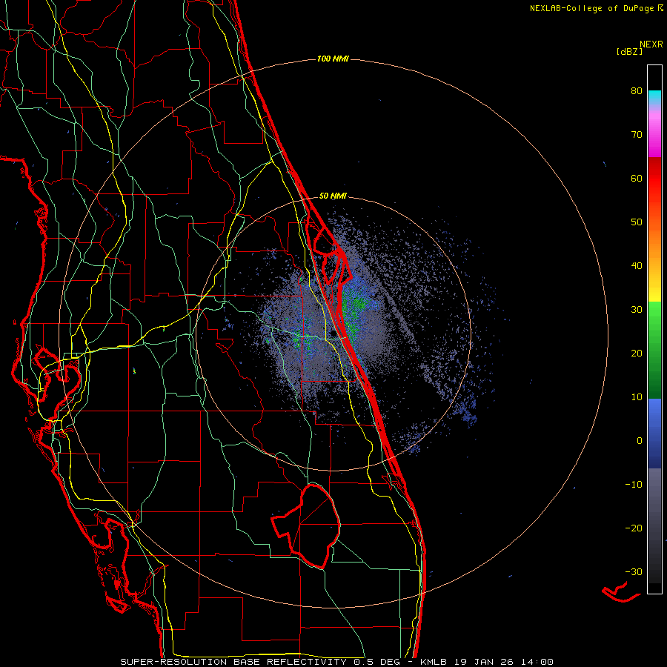Viewport: 667px width, 667px height.
Task: Click the -10 value on the dBZ scale
Action: click(x=634, y=485)
